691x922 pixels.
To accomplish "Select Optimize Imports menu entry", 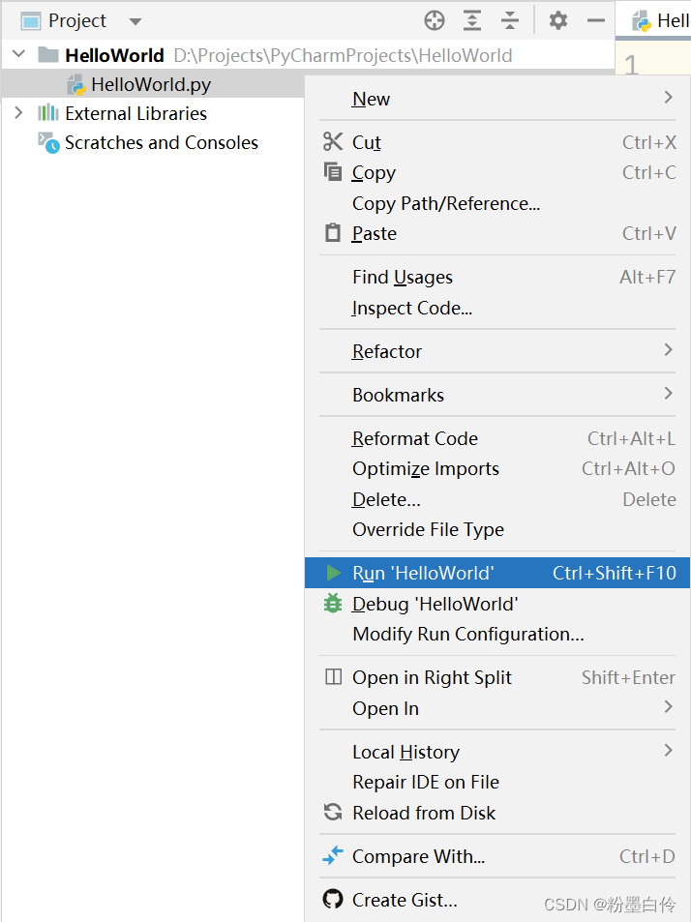I will point(497,468).
